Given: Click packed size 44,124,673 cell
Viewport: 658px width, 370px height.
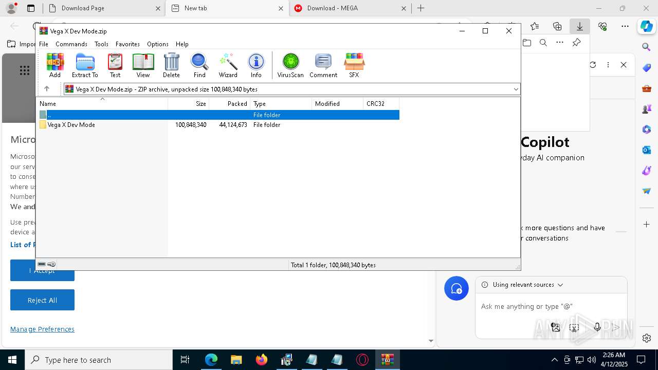Looking at the screenshot, I should tap(233, 125).
